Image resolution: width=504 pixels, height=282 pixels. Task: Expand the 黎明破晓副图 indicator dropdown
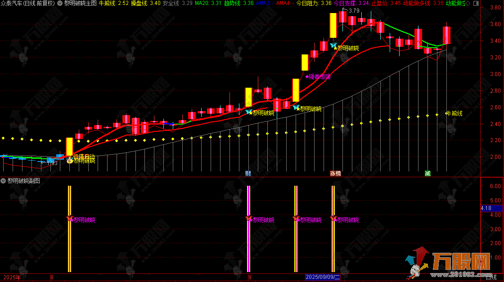pyautogui.click(x=4, y=181)
